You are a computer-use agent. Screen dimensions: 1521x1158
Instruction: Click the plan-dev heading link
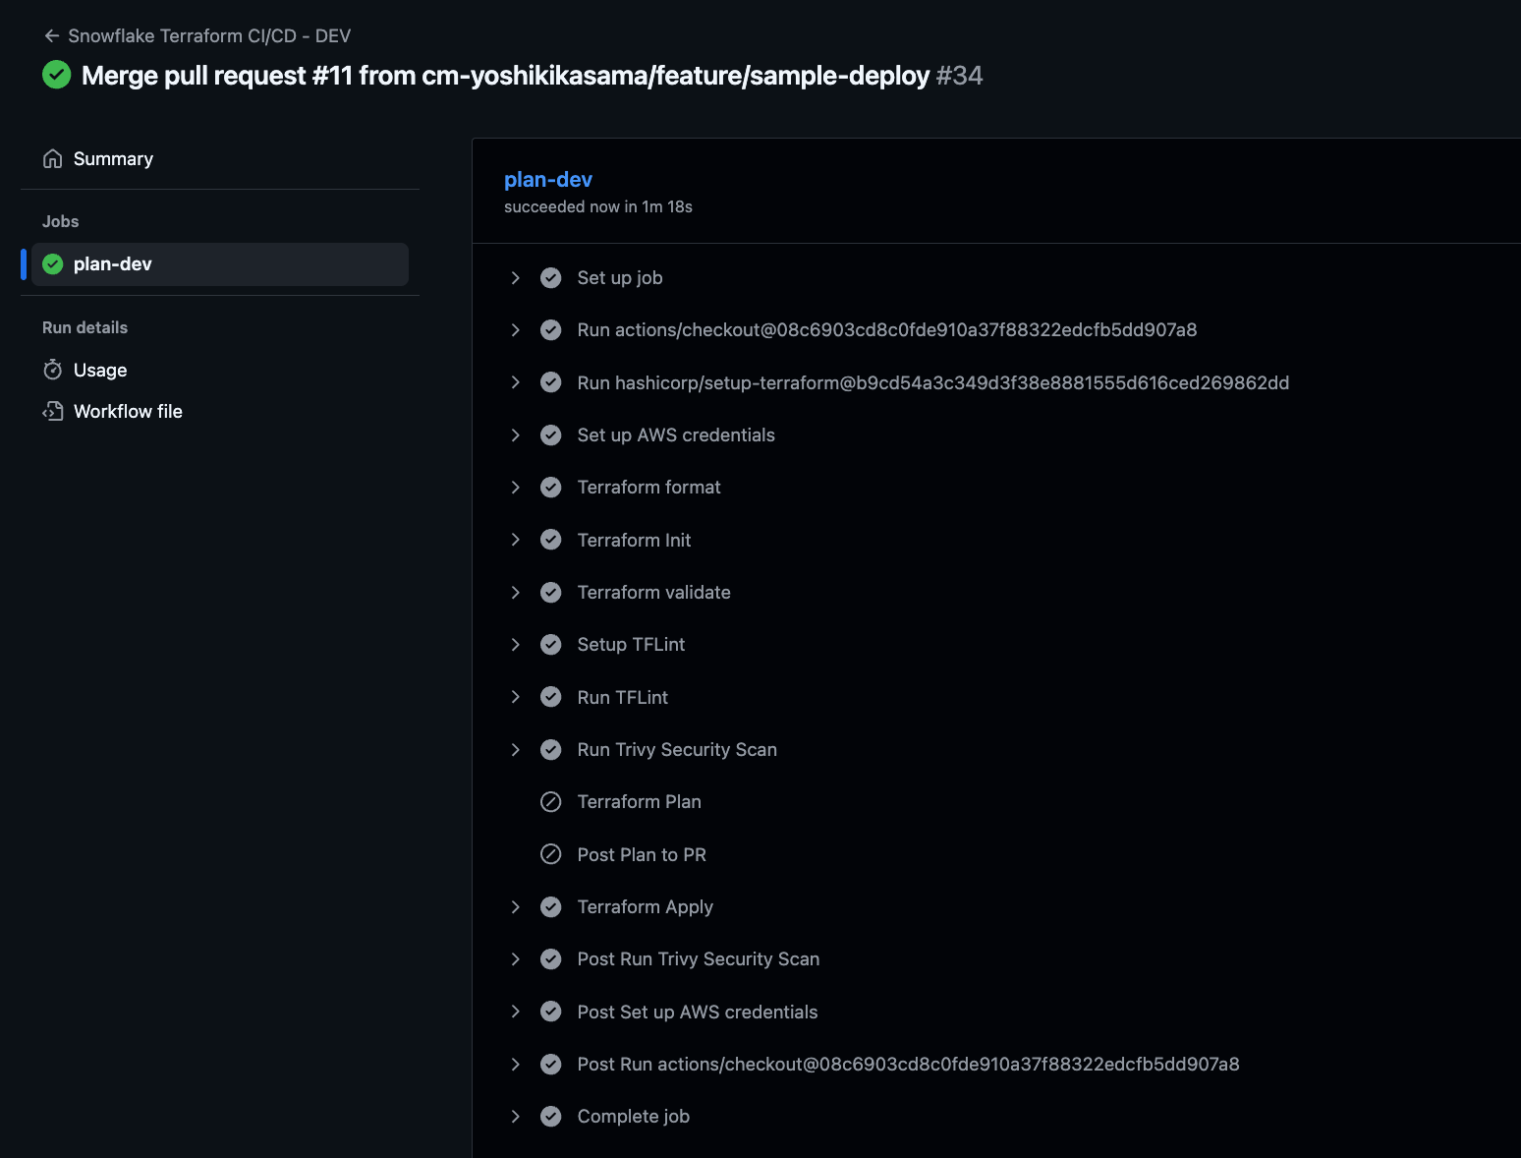coord(548,180)
